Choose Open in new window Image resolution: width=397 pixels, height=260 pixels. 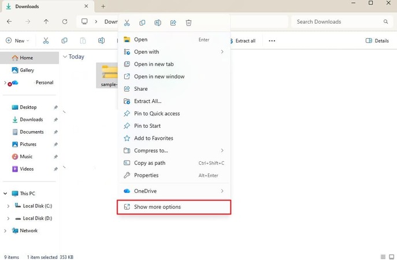(x=174, y=76)
